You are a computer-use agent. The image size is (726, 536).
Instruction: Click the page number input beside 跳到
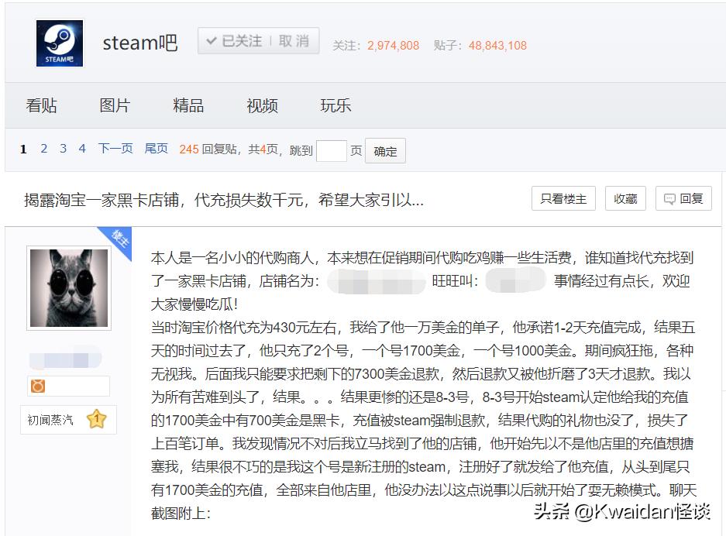tap(332, 150)
